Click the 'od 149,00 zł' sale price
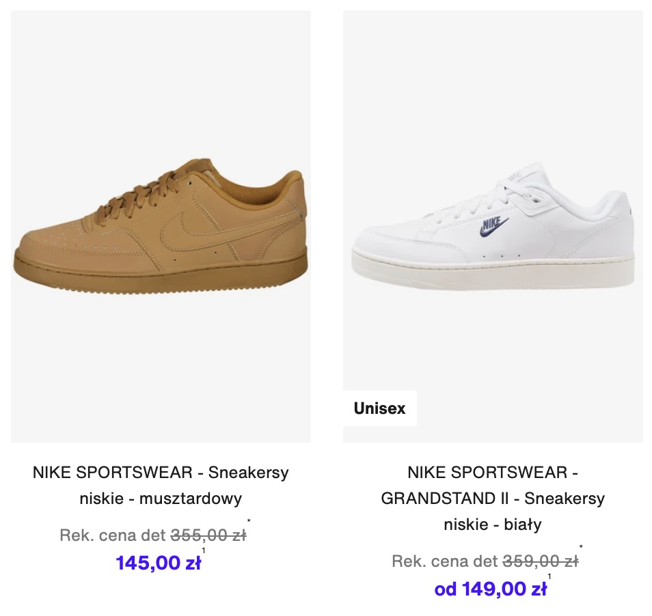652x616 pixels. tap(491, 589)
